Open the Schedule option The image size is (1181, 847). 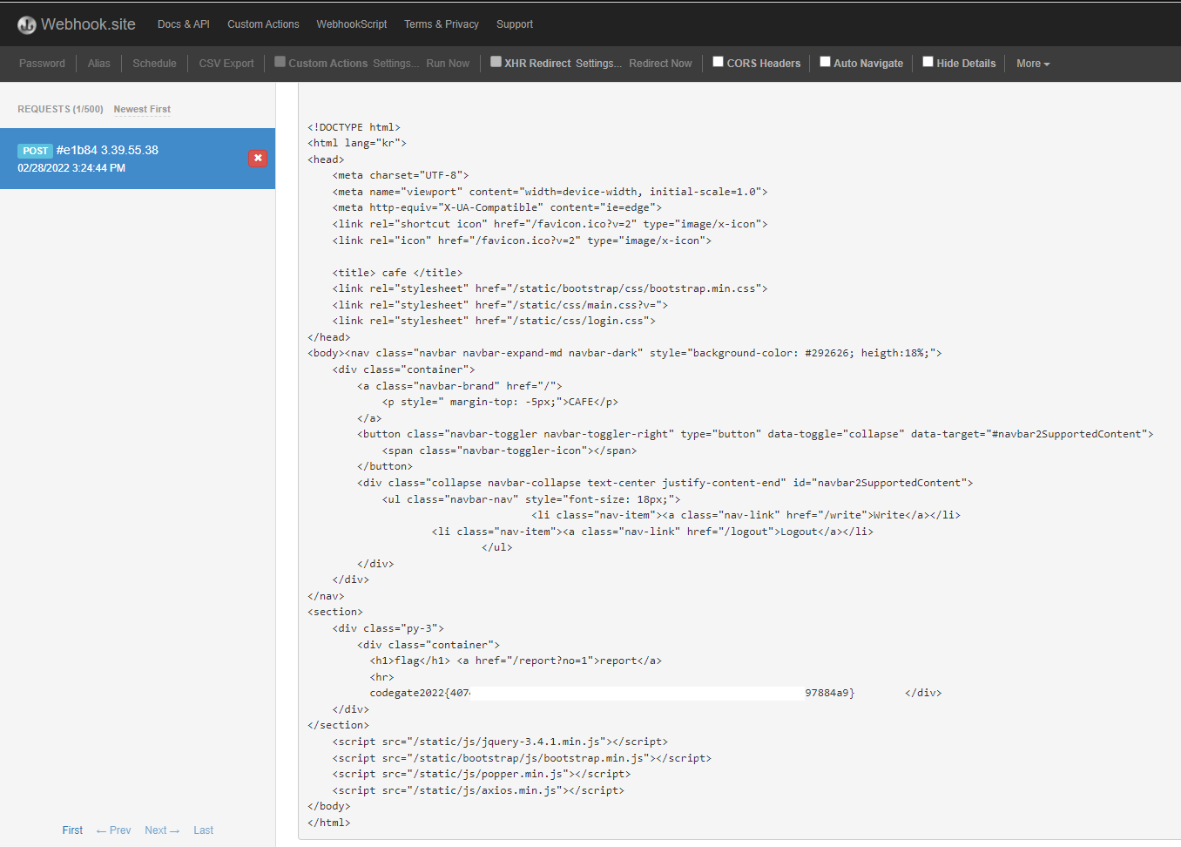[x=154, y=64]
